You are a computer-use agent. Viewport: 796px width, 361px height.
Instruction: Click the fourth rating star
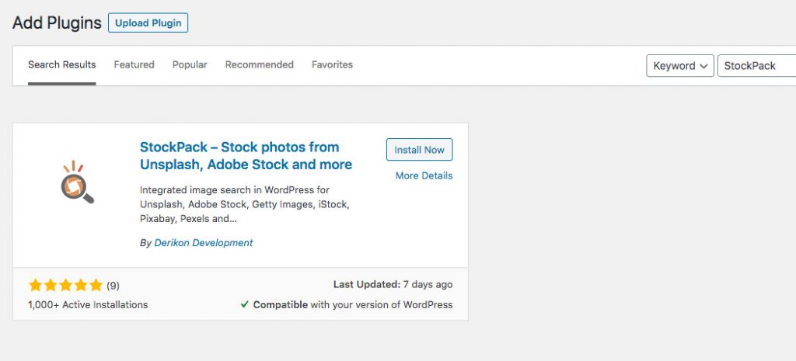click(81, 285)
